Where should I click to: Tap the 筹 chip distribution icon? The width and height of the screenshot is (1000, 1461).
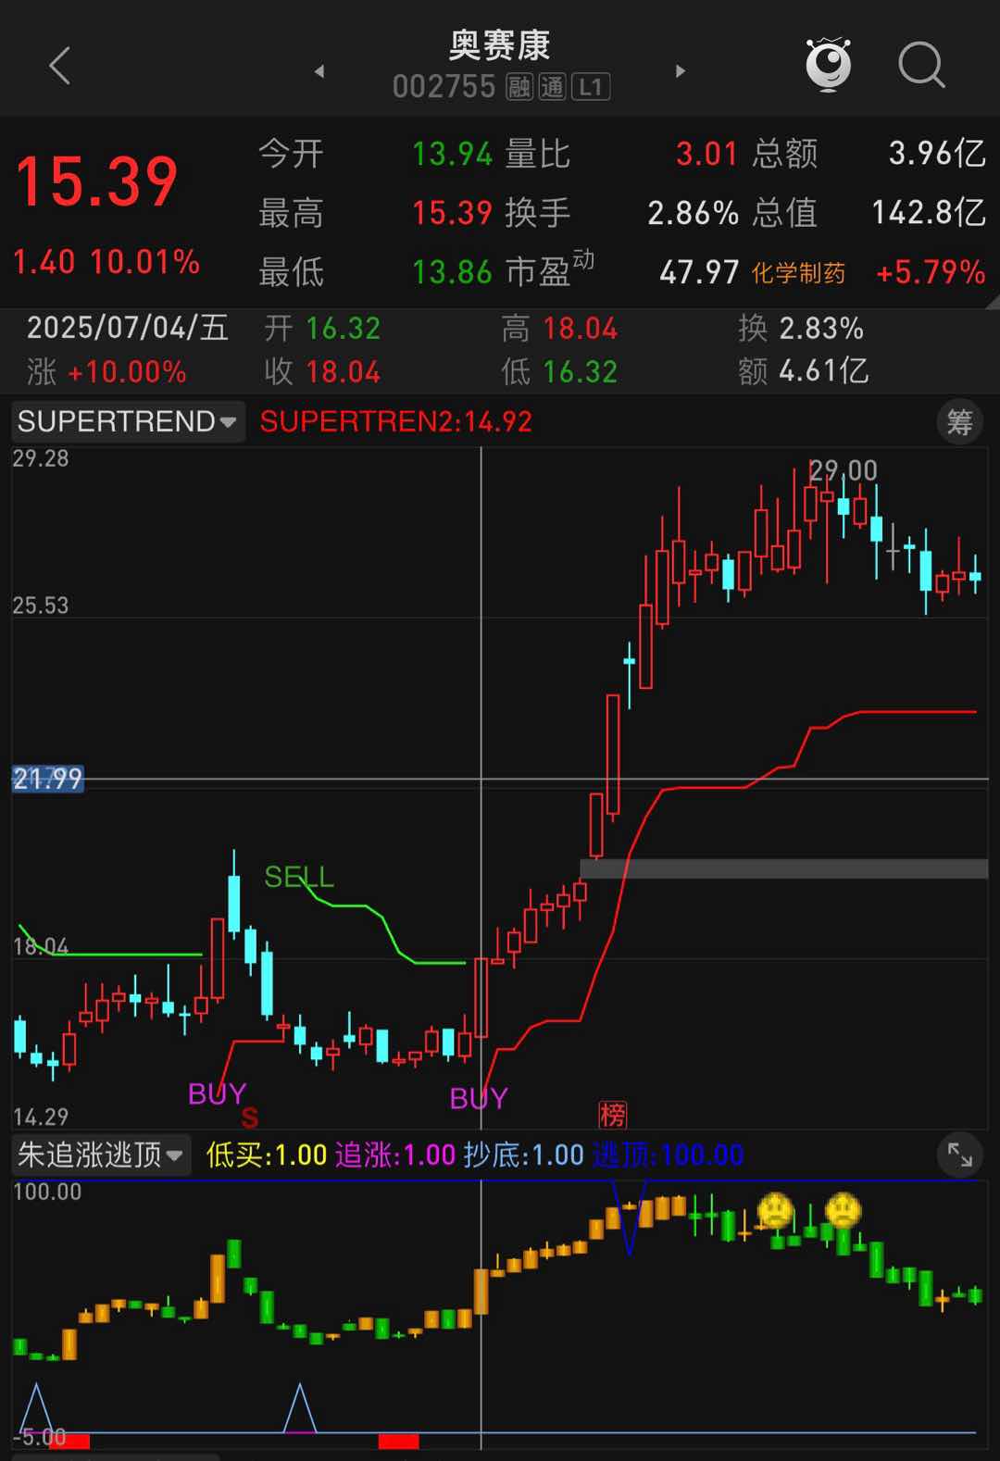[959, 422]
